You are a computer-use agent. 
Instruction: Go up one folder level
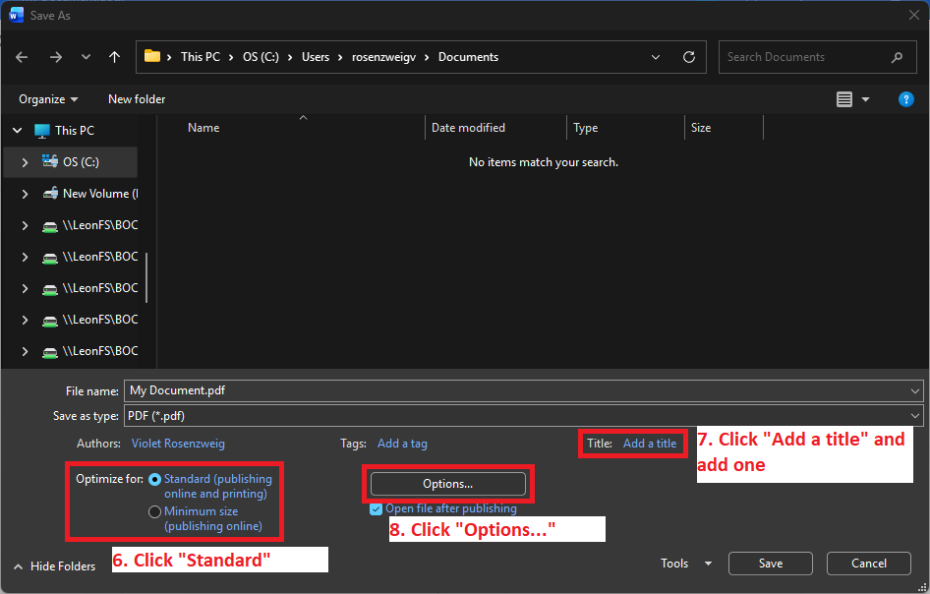(x=114, y=57)
